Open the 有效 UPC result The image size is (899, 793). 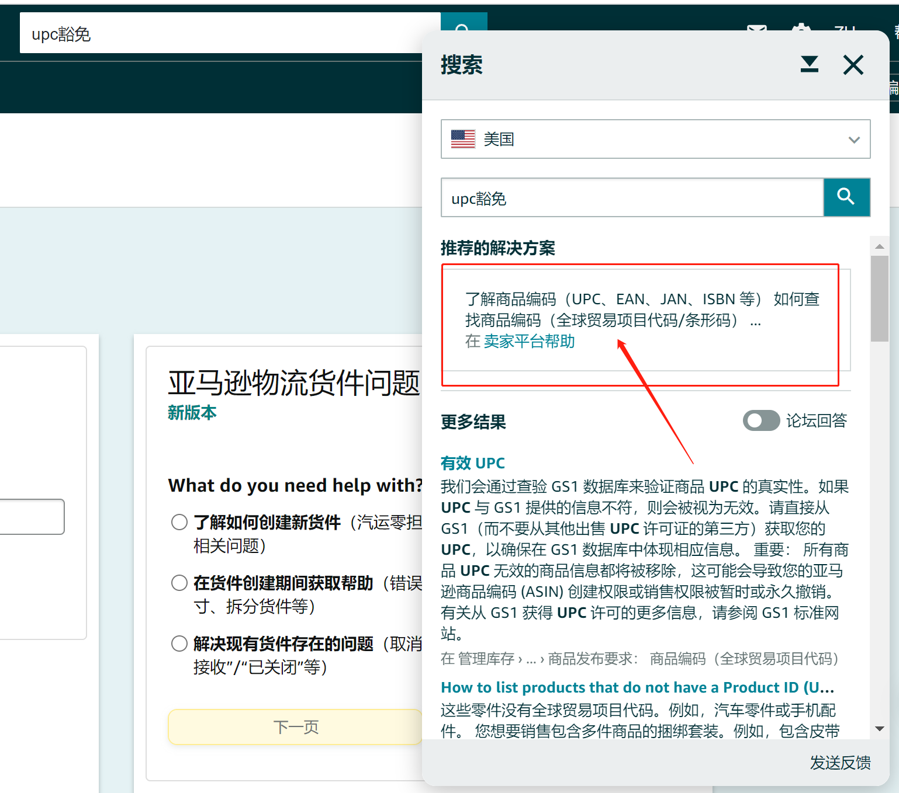pos(472,463)
